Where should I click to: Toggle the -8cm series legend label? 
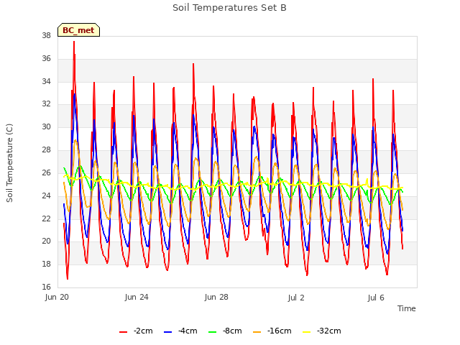point(232,331)
